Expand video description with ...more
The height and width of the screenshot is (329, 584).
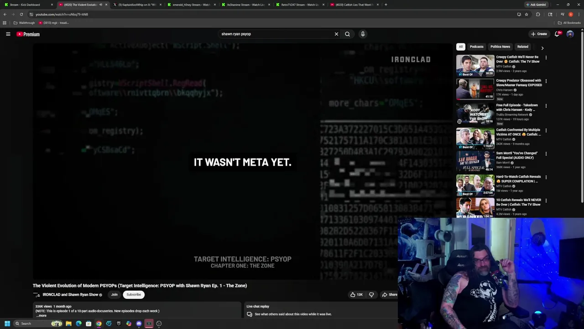click(x=41, y=316)
